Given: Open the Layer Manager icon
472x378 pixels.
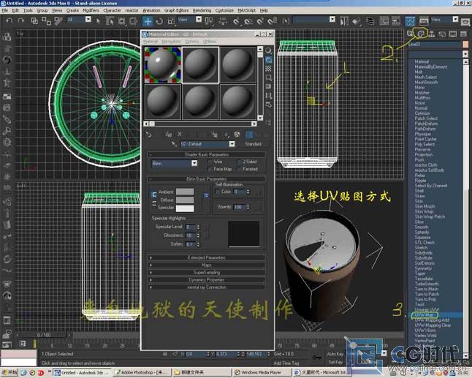Looking at the screenshot, I should click(x=370, y=21).
